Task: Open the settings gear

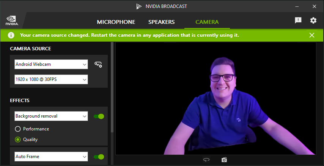Action: [313, 20]
